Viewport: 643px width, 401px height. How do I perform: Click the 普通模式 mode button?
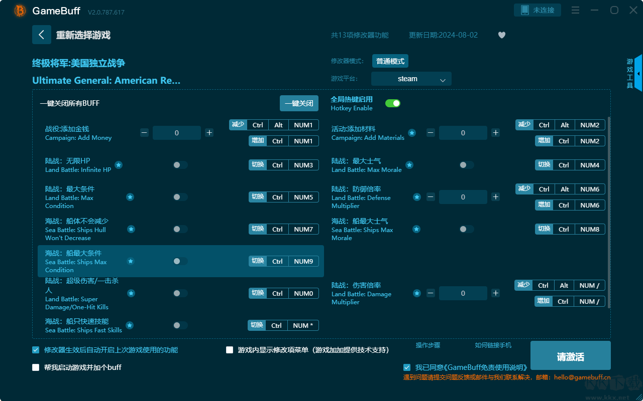click(x=390, y=61)
